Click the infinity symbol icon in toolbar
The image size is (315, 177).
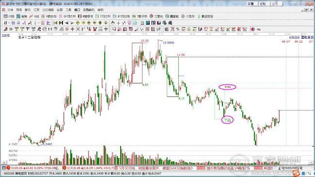[259, 30]
